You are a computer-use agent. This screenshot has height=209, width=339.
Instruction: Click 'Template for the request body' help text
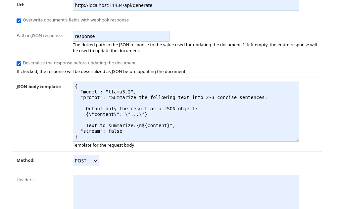pyautogui.click(x=104, y=145)
